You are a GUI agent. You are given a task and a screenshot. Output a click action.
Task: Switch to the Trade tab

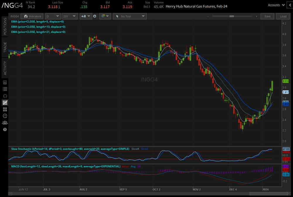pos(5,47)
